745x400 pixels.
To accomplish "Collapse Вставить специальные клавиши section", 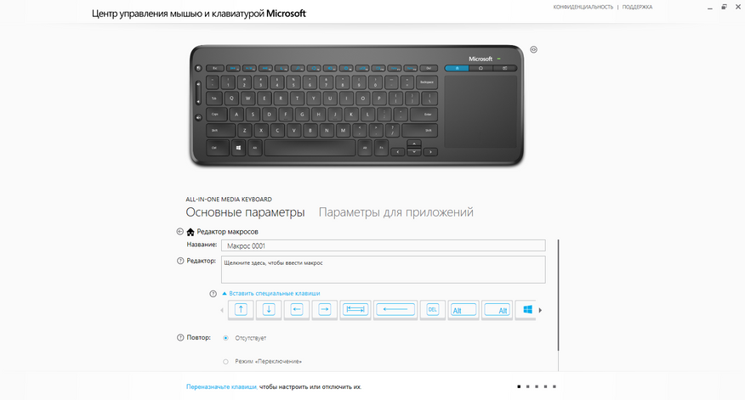I will tap(271, 293).
